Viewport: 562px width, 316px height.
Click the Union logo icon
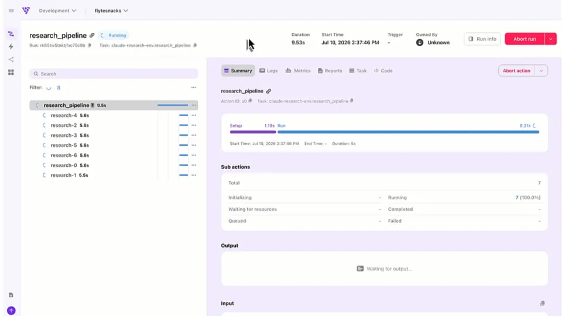pyautogui.click(x=26, y=11)
